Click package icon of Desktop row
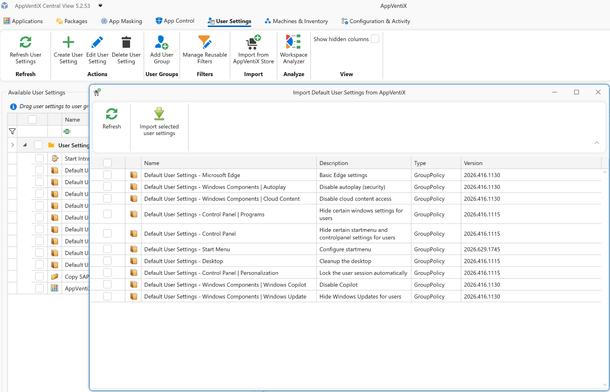Viewport: 610px width, 392px height. coord(134,261)
